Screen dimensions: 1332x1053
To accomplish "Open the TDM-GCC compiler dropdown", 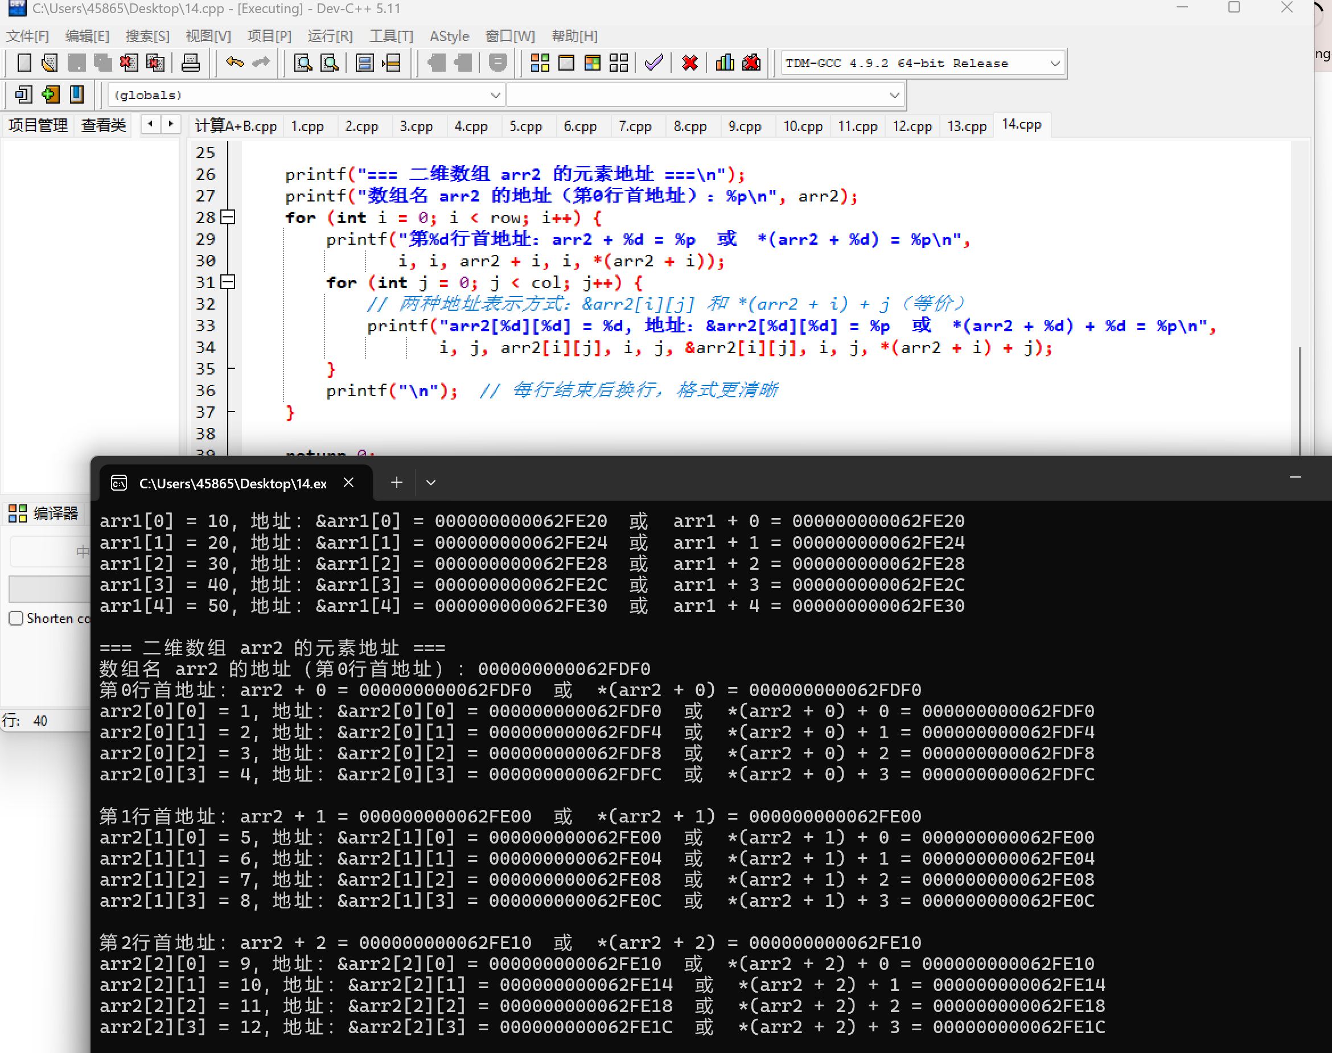I will 1055,63.
